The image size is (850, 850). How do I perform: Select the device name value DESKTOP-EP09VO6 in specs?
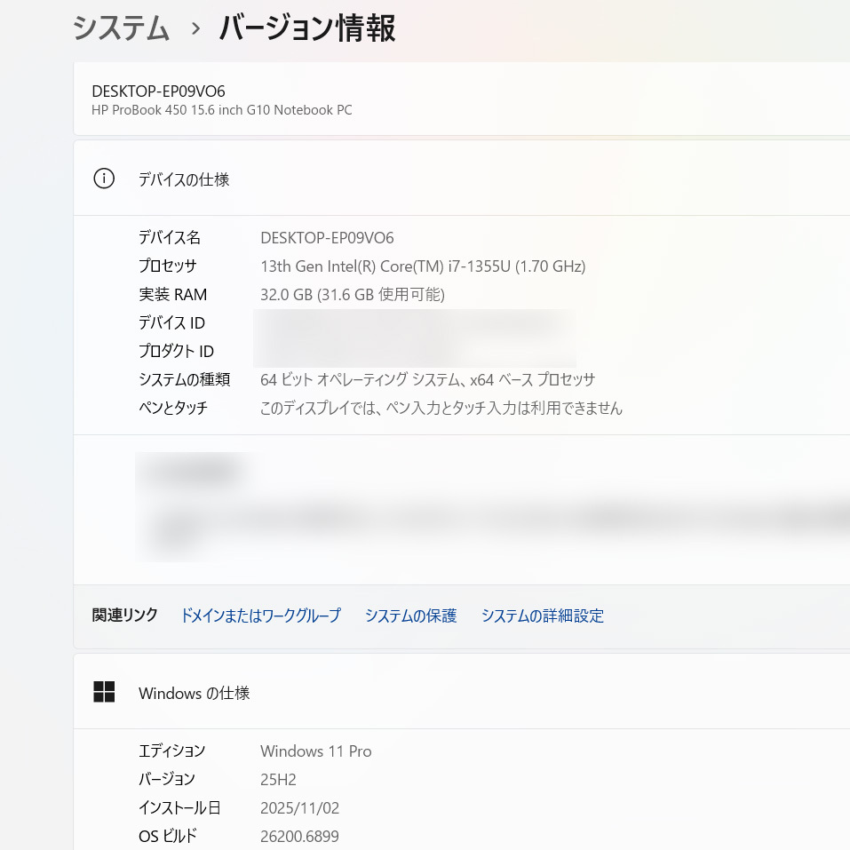[x=327, y=238]
